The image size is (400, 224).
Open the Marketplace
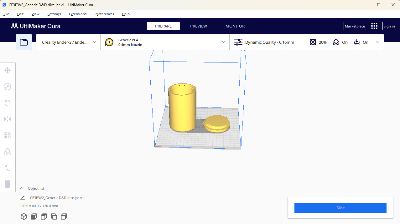(x=355, y=26)
